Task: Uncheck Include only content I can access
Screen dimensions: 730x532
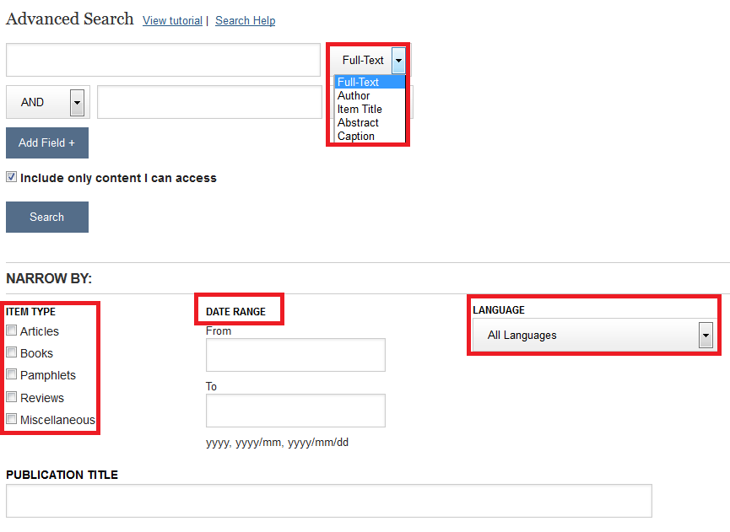Action: [x=11, y=175]
